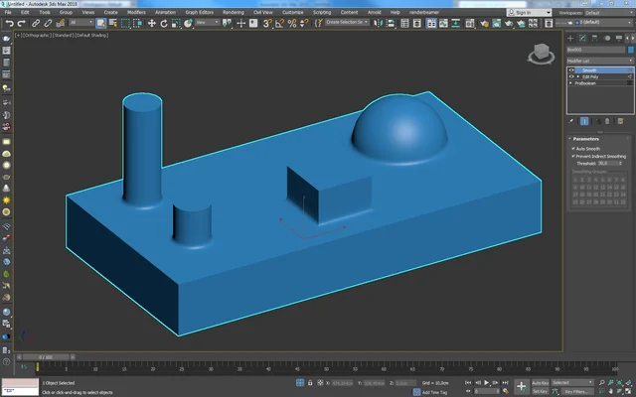Viewport: 636px width, 397px height.
Task: Toggle visibility eye of Smooth modifier
Action: pos(571,70)
